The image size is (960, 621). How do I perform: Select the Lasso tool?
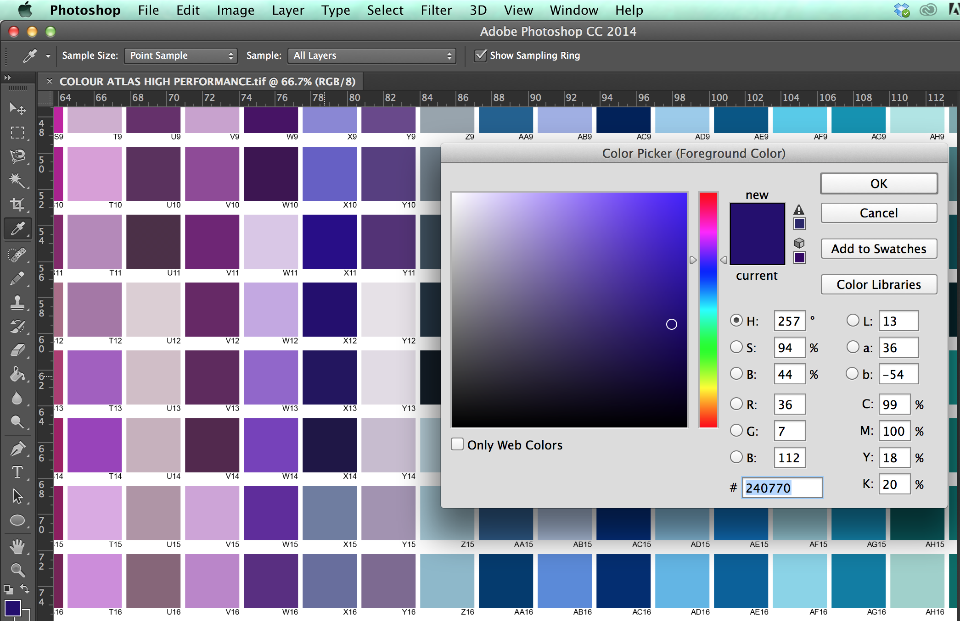[17, 156]
